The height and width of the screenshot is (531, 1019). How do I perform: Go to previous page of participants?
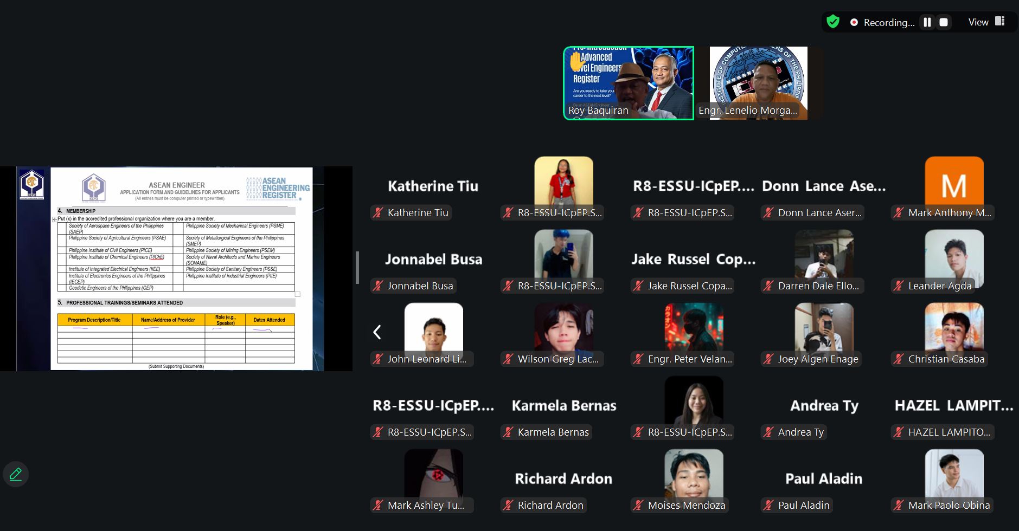[x=377, y=332]
